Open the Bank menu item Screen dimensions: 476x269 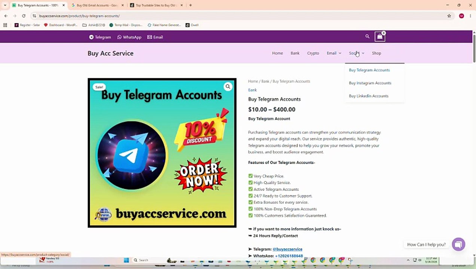tap(295, 53)
